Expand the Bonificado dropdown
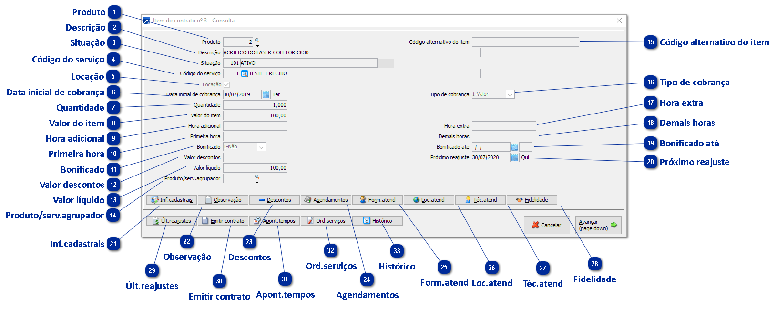 pyautogui.click(x=261, y=147)
